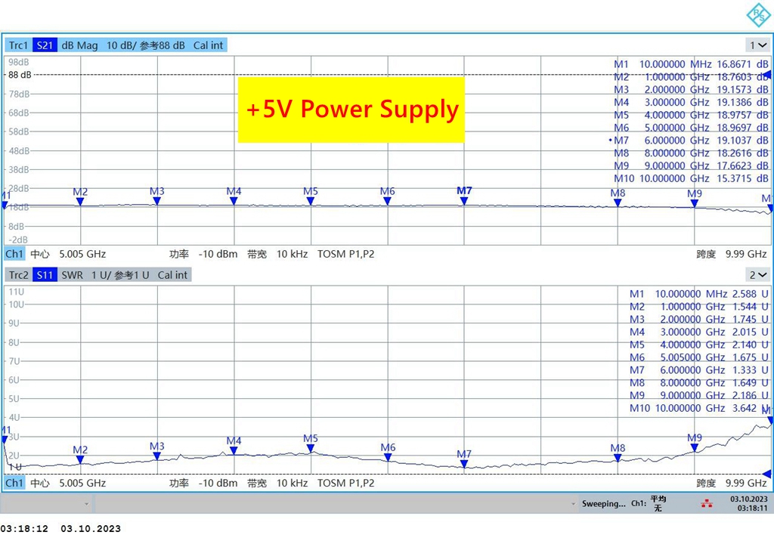
Task: Click the Rohde & Schwarz logo icon
Action: click(x=758, y=14)
